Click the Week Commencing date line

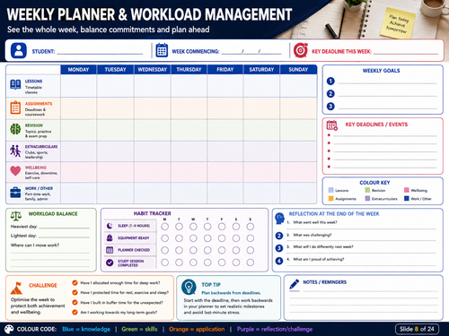(251, 53)
